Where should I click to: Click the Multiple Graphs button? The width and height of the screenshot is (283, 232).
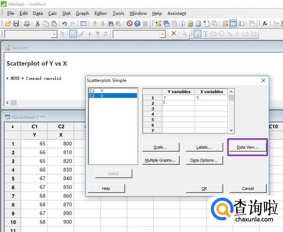[x=161, y=160]
